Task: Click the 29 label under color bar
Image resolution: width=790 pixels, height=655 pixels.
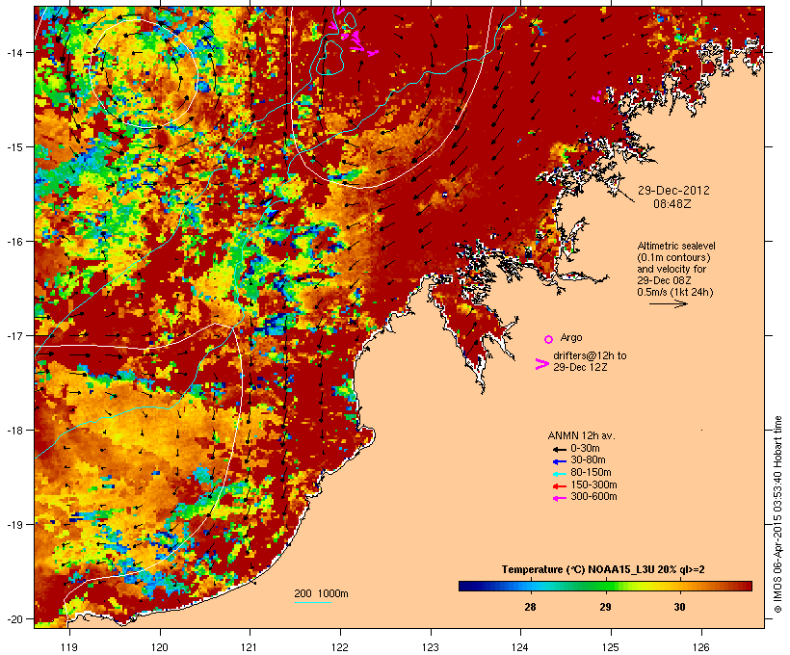Action: click(x=605, y=607)
